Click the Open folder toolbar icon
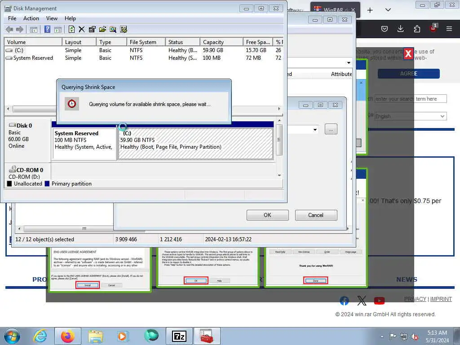The height and width of the screenshot is (345, 460). click(102, 29)
